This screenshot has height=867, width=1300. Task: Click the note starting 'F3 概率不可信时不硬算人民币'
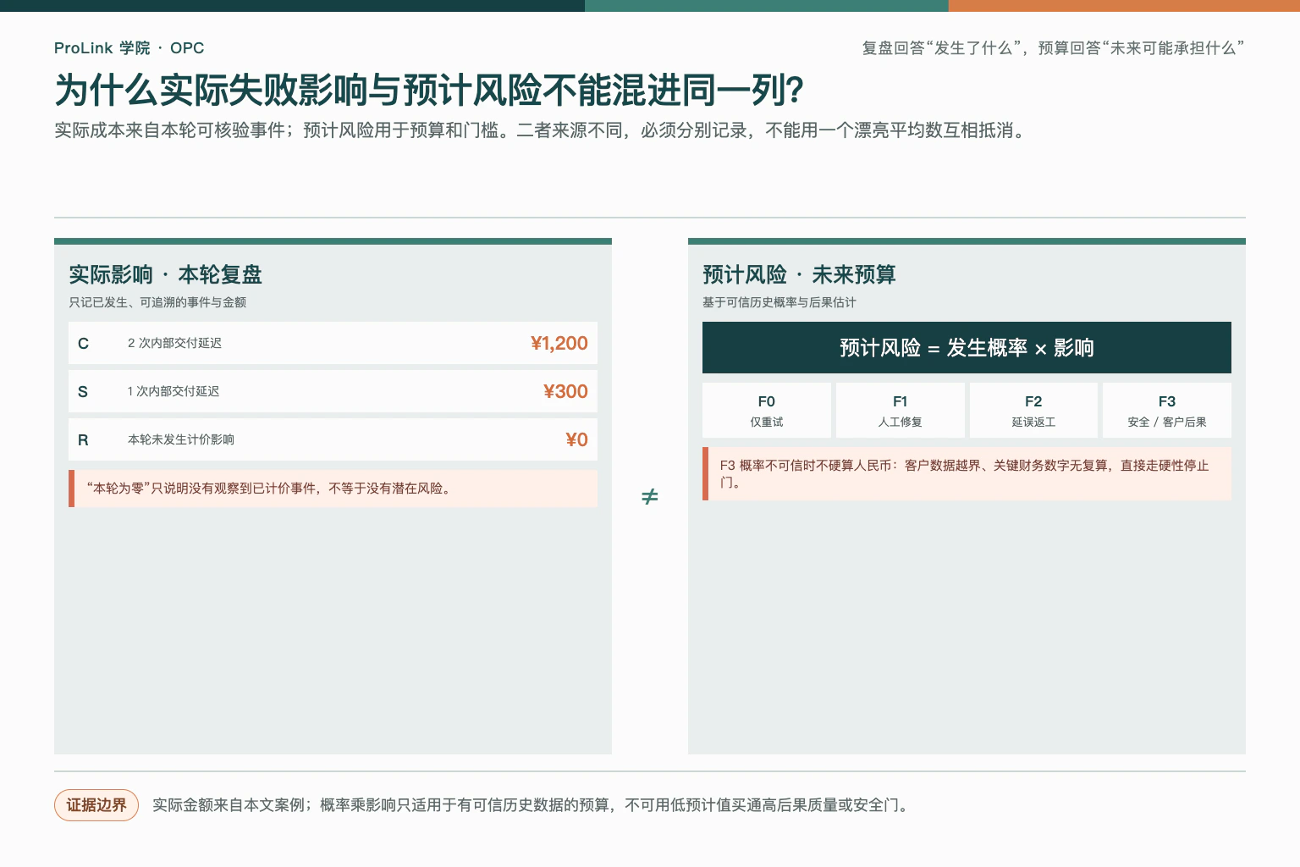coord(967,474)
